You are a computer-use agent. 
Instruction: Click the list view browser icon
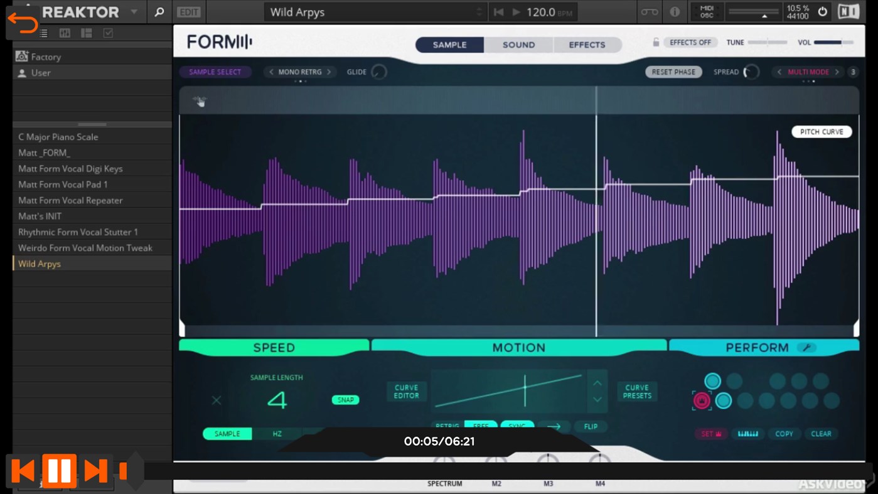43,33
